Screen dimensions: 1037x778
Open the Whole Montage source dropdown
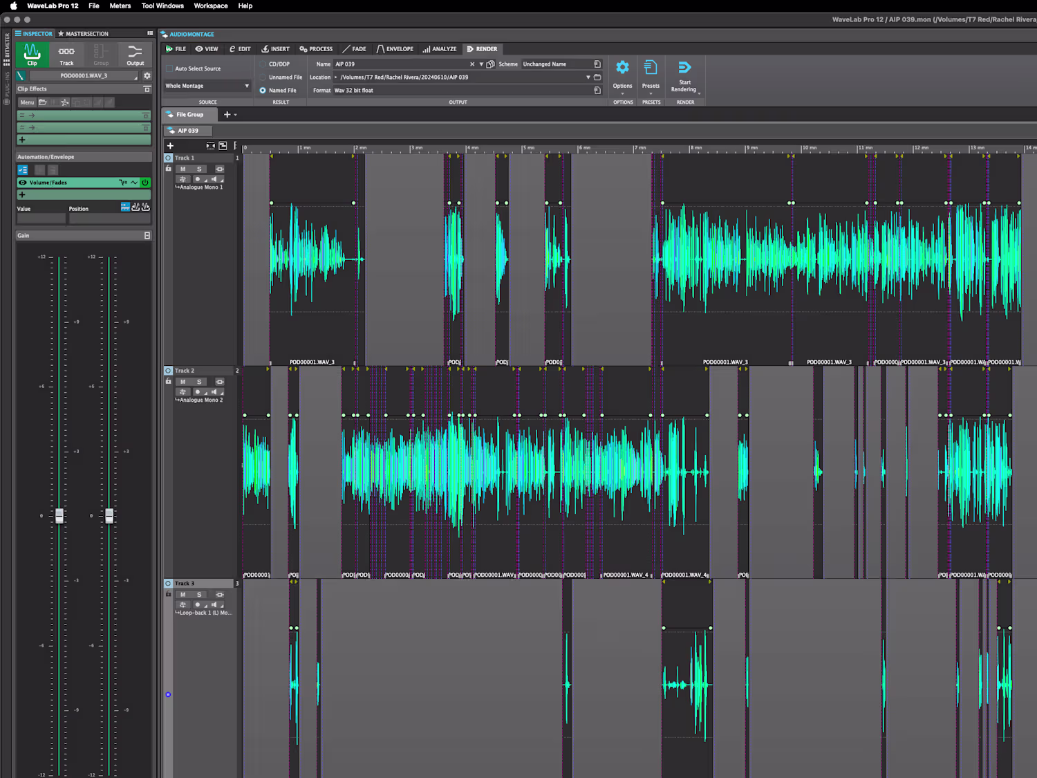(207, 86)
